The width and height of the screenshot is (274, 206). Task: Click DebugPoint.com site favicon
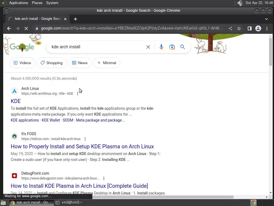14,175
